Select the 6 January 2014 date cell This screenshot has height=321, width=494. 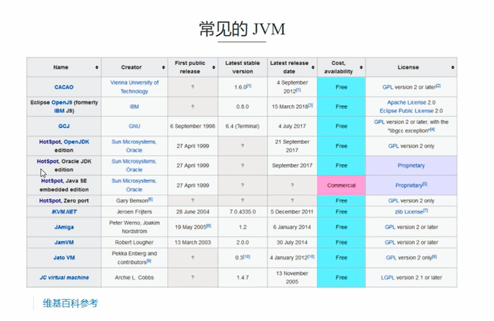pyautogui.click(x=292, y=227)
